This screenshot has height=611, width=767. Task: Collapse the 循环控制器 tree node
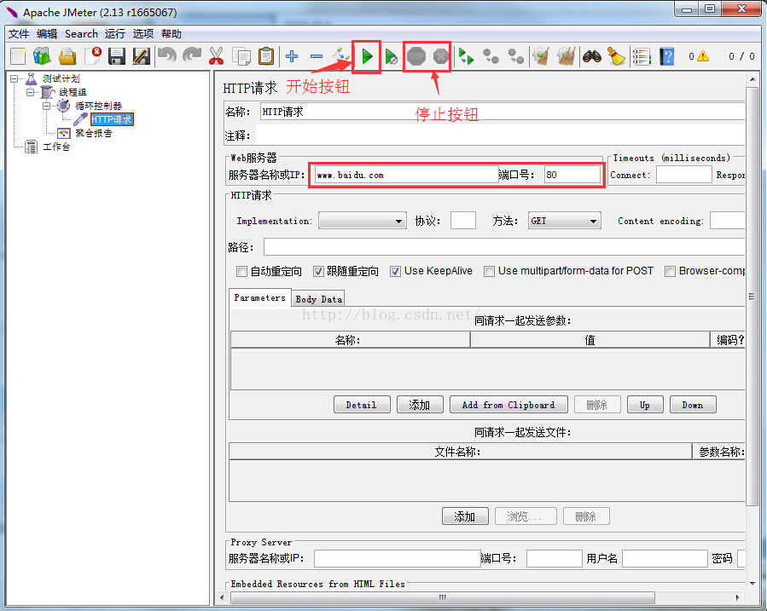46,106
